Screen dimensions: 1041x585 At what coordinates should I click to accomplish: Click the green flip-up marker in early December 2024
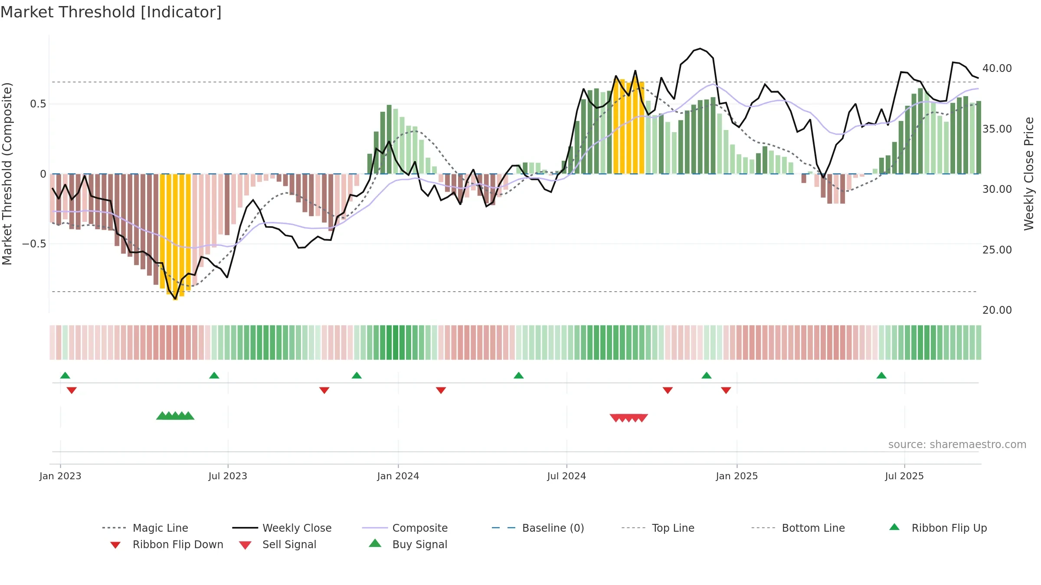click(x=706, y=375)
